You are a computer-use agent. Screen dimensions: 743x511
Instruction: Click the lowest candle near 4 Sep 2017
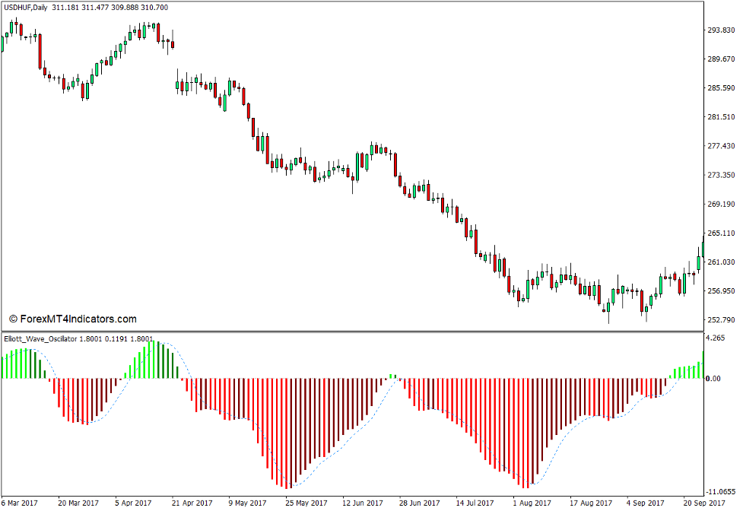647,308
